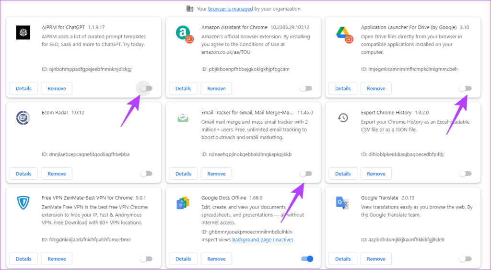The height and width of the screenshot is (270, 491).
Task: Enable Application Launcher For Drive toggle
Action: click(465, 88)
